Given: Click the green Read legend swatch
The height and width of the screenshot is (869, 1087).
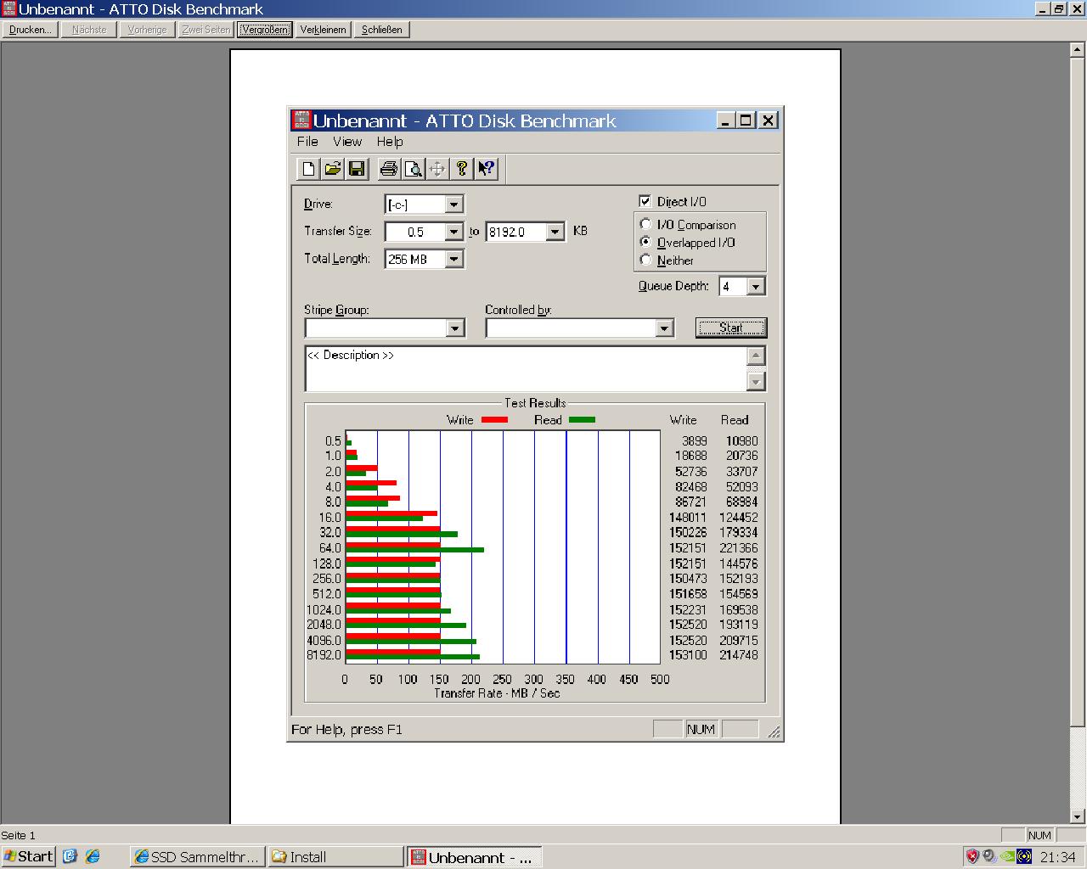Looking at the screenshot, I should pyautogui.click(x=582, y=420).
